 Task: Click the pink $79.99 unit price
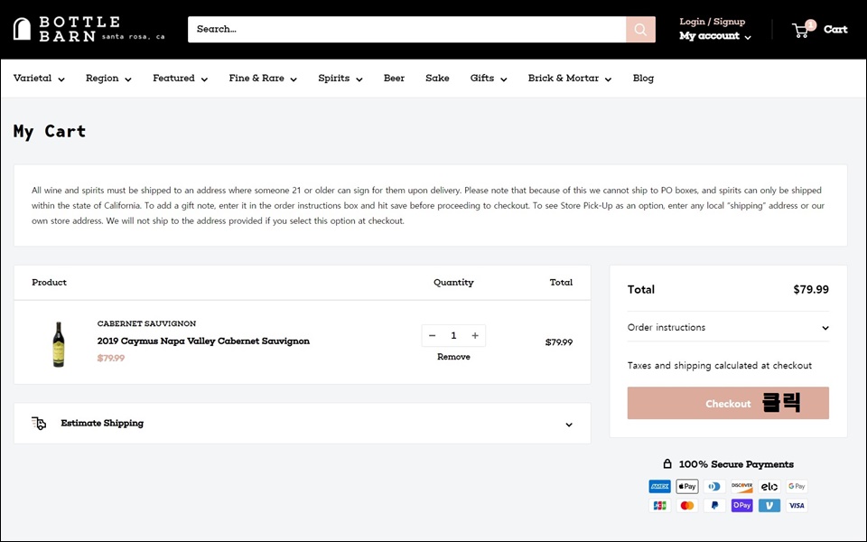pos(110,359)
